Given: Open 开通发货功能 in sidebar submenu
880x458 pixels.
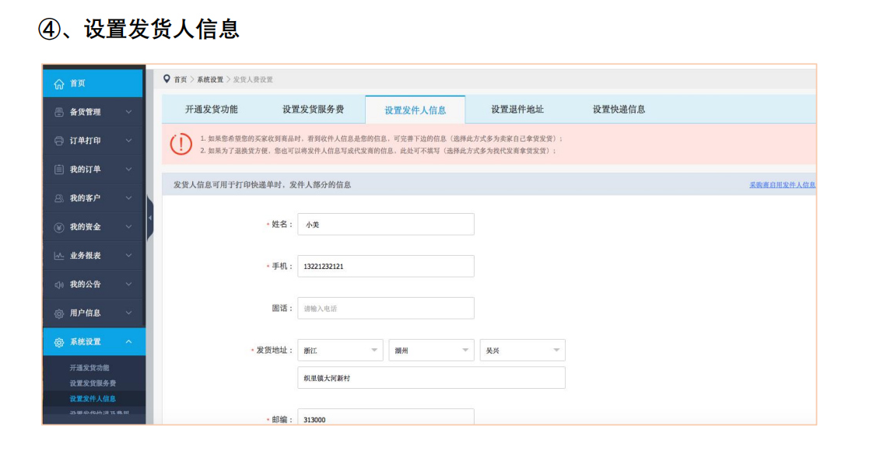Looking at the screenshot, I should (x=89, y=368).
